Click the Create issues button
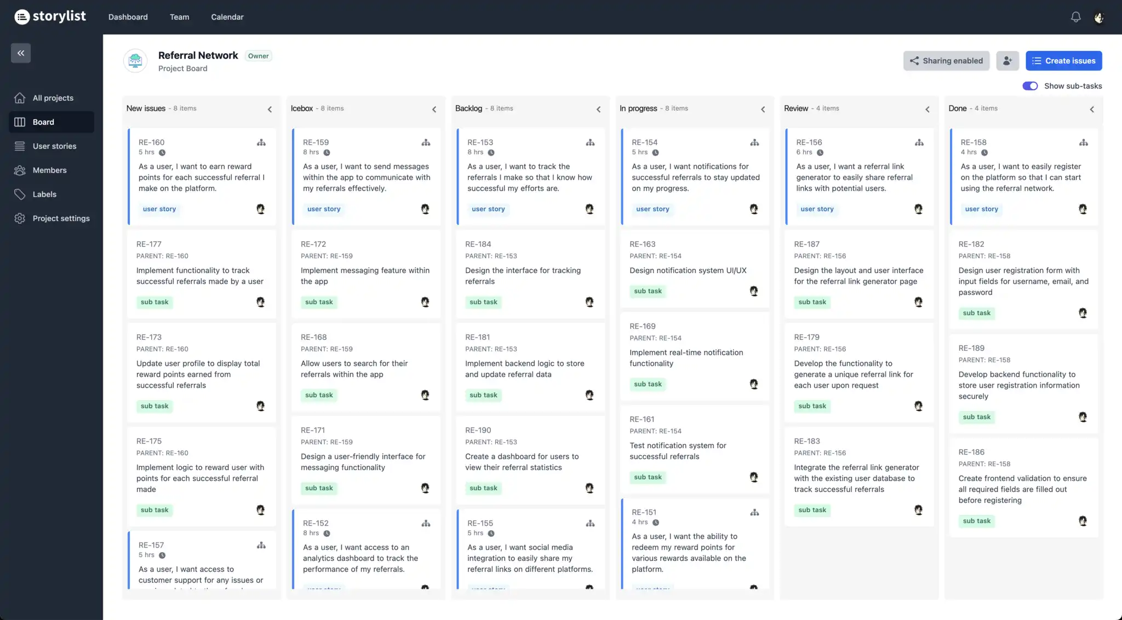The width and height of the screenshot is (1122, 620). [1063, 60]
